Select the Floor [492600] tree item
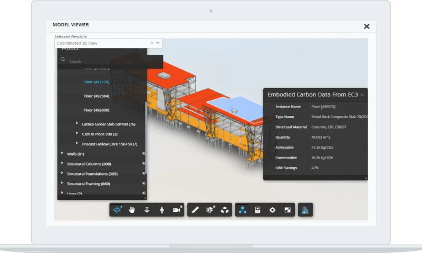The image size is (422, 253). coord(97,110)
